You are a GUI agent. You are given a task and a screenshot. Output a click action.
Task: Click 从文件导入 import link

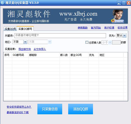(x=40, y=49)
